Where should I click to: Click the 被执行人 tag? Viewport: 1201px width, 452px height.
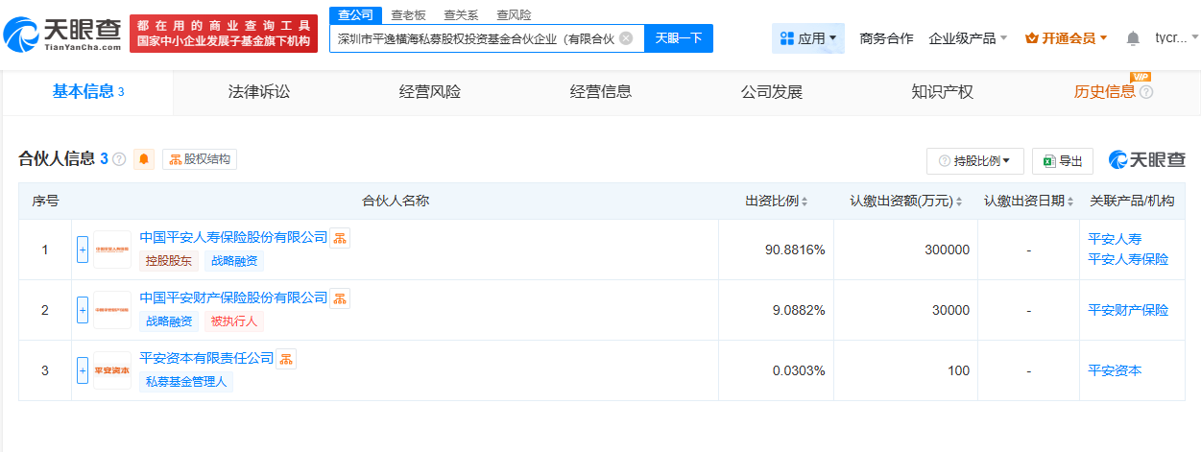[233, 321]
